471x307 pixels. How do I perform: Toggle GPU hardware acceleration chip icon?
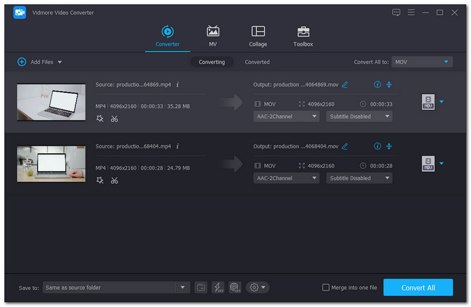235,287
